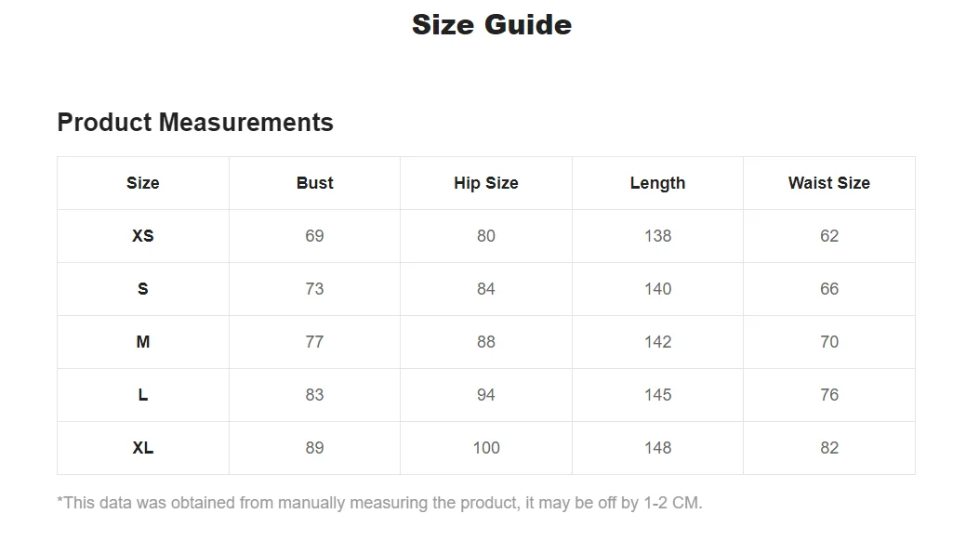Select the Hip Size column header
Image resolution: width=966 pixels, height=540 pixels.
pos(486,183)
